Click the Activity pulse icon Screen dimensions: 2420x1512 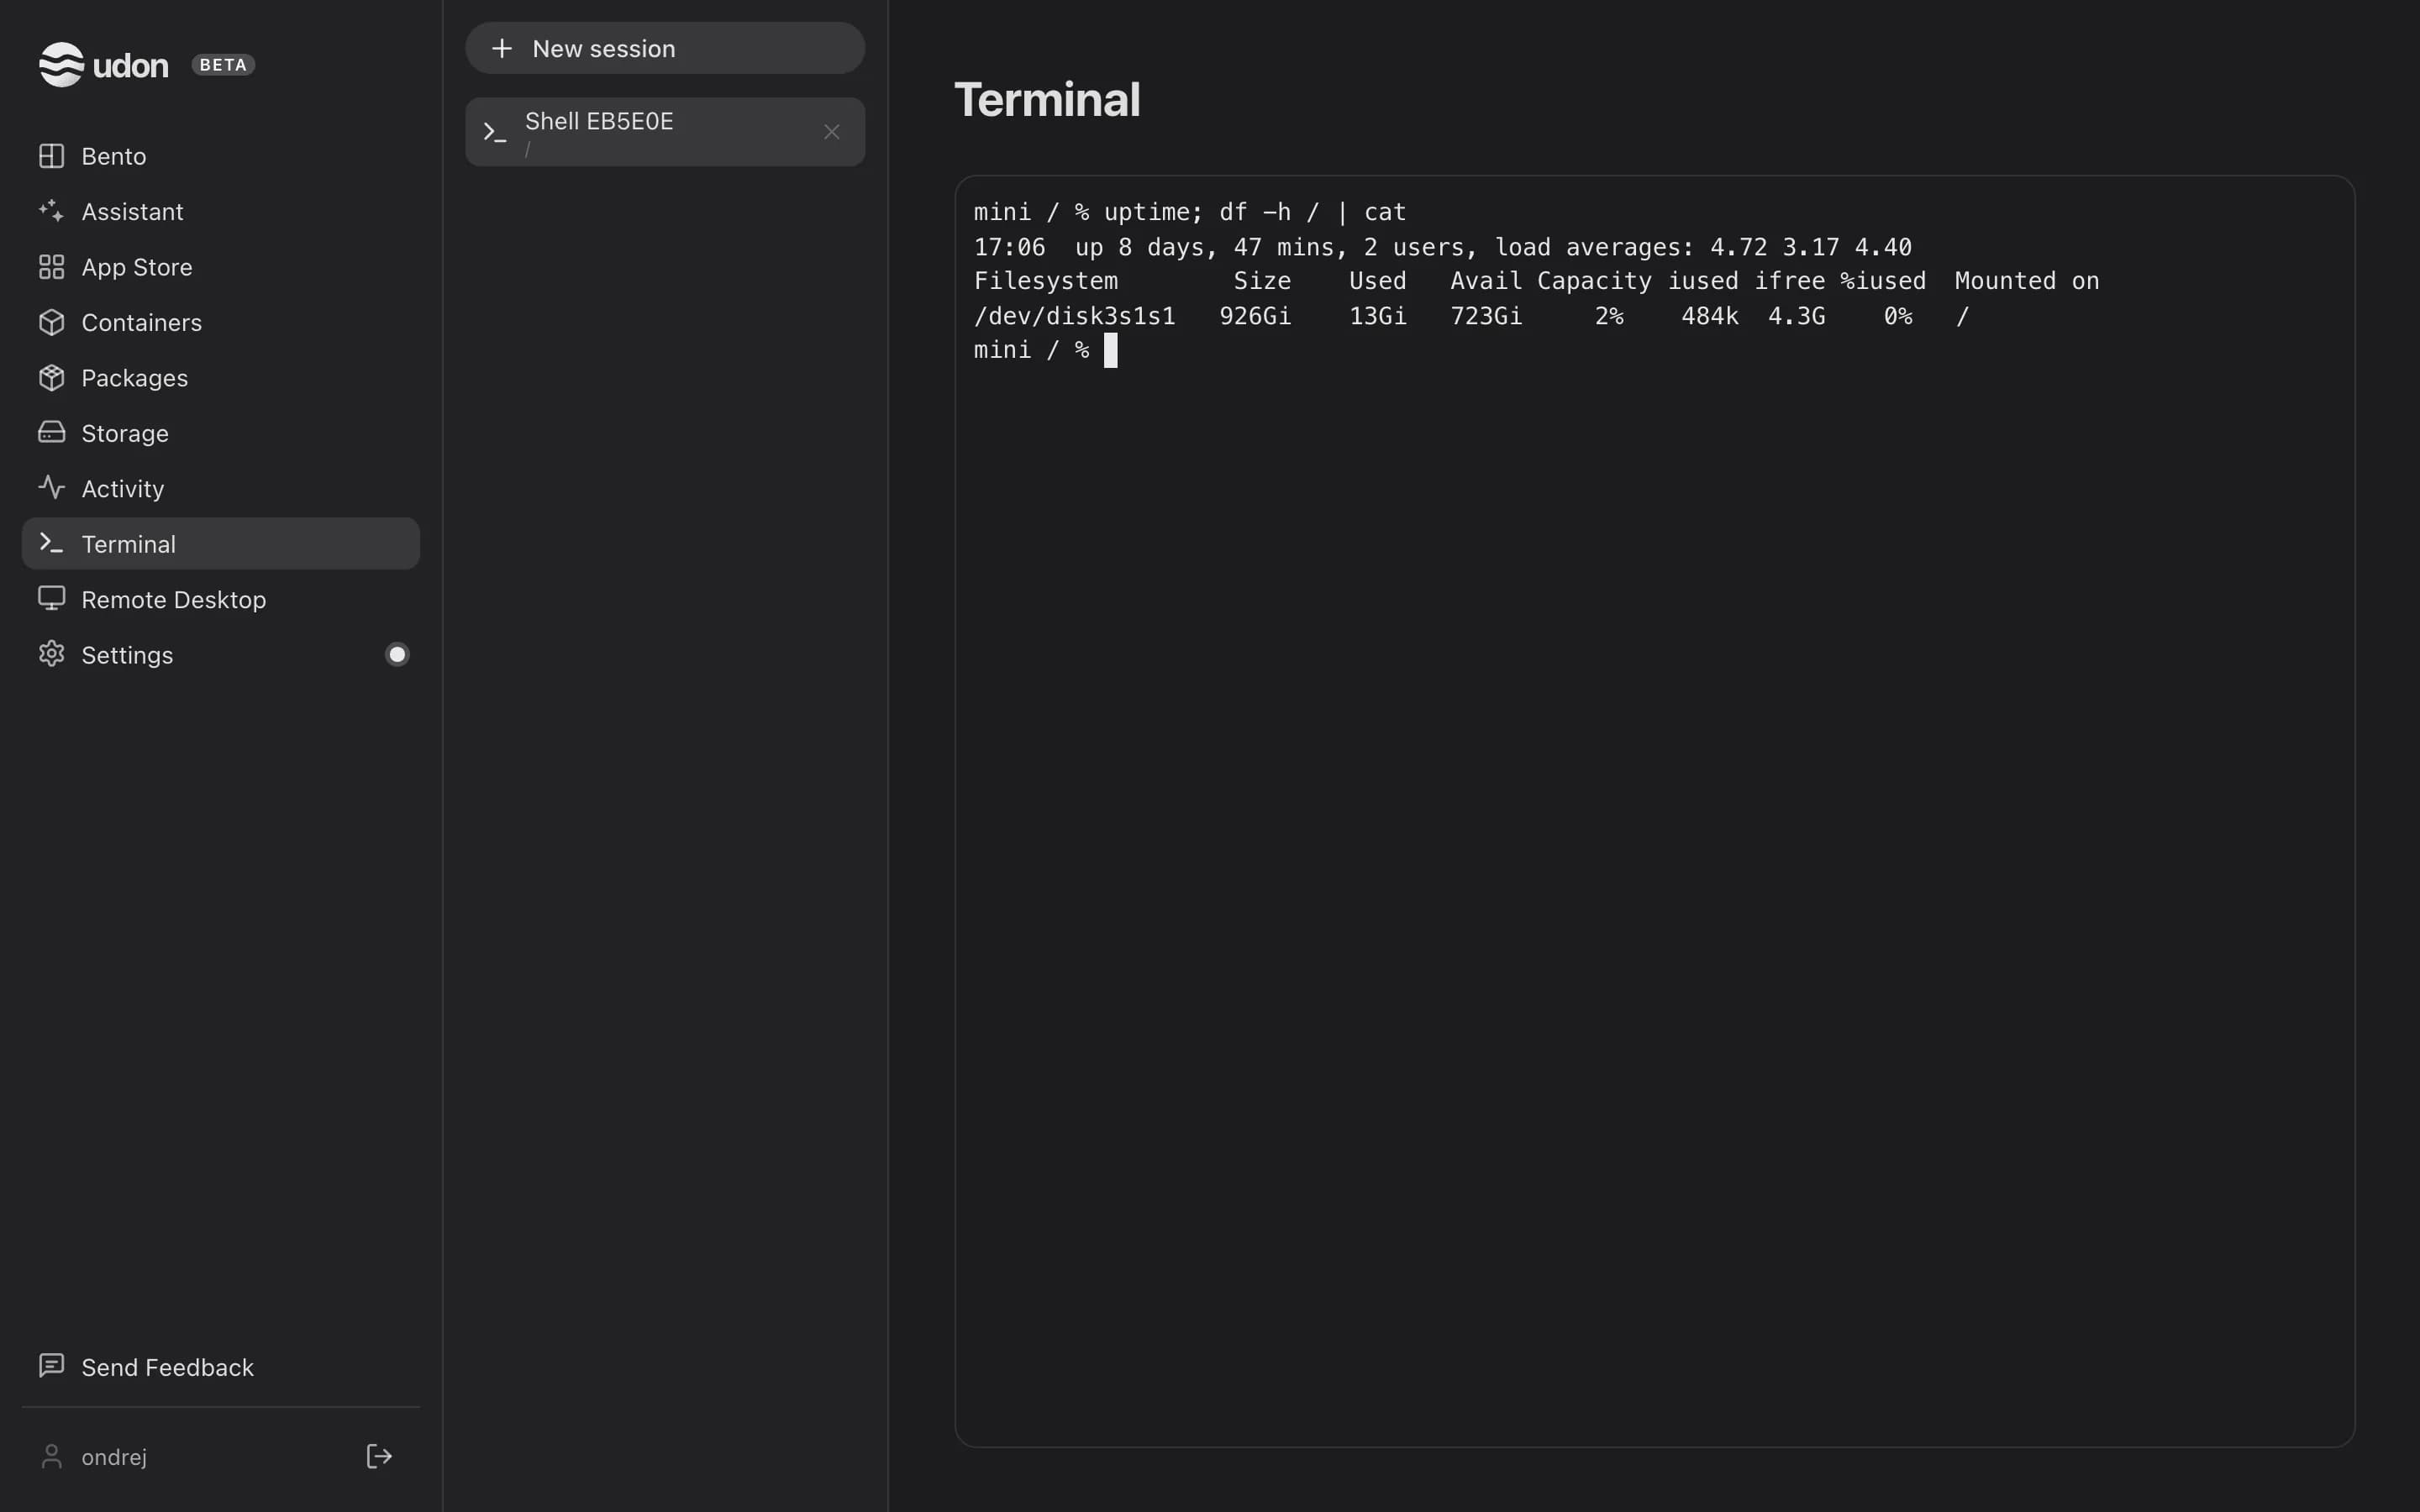click(x=51, y=488)
